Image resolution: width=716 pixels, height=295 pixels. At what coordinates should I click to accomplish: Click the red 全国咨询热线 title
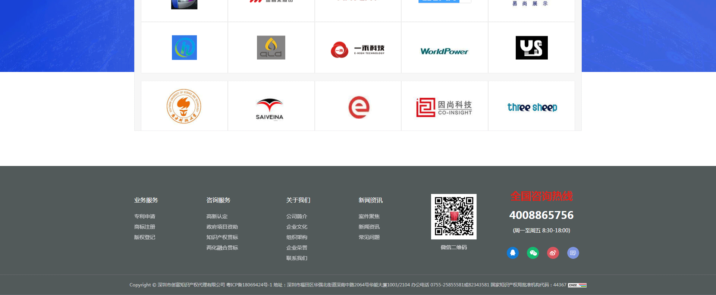pos(541,196)
